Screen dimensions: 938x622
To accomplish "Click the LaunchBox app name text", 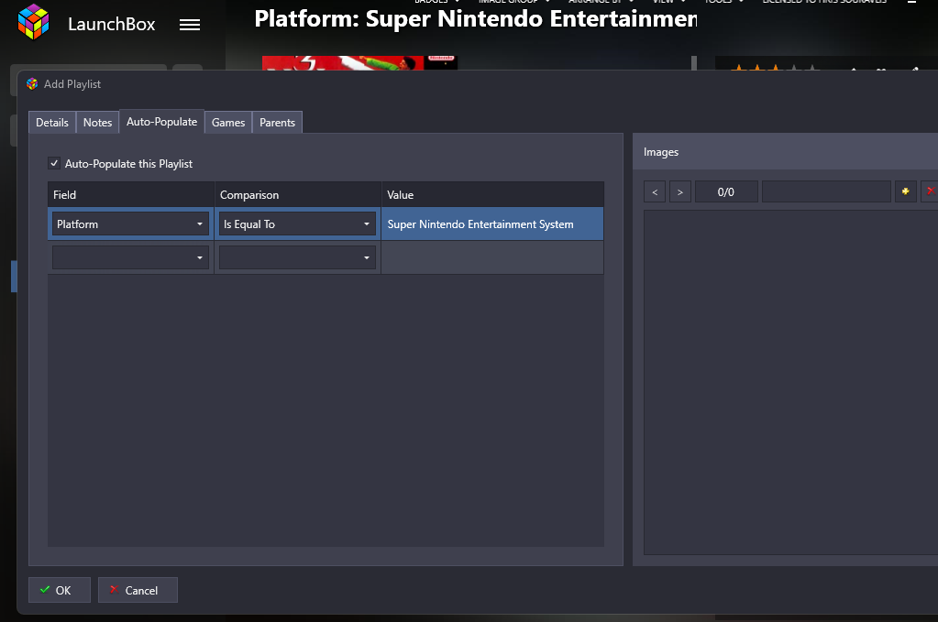I will 112,24.
